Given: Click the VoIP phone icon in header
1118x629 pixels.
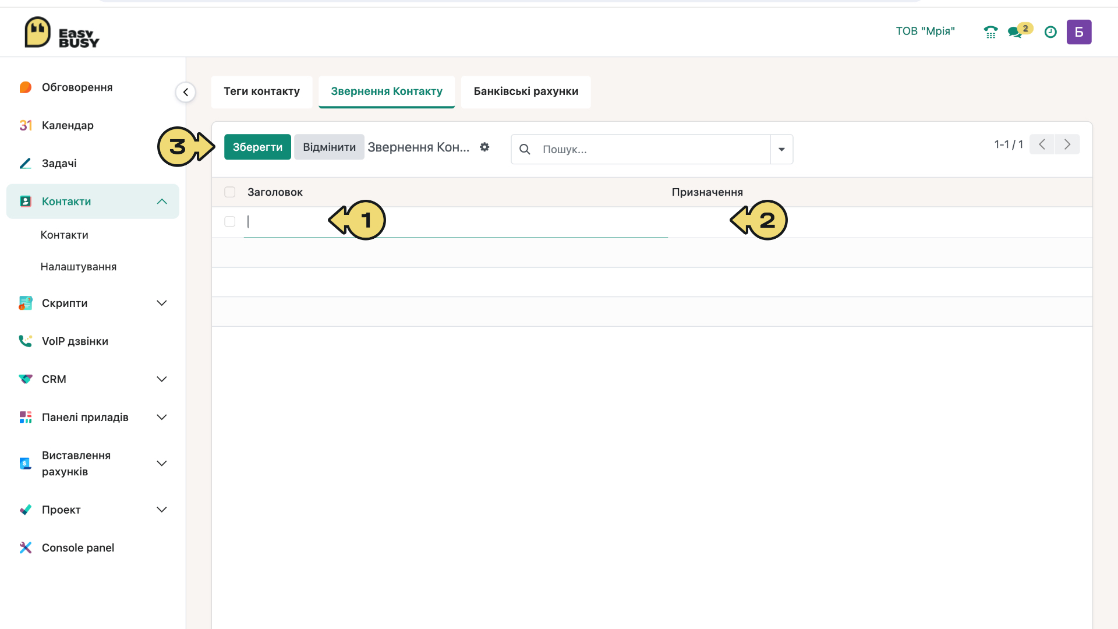Looking at the screenshot, I should coord(990,32).
